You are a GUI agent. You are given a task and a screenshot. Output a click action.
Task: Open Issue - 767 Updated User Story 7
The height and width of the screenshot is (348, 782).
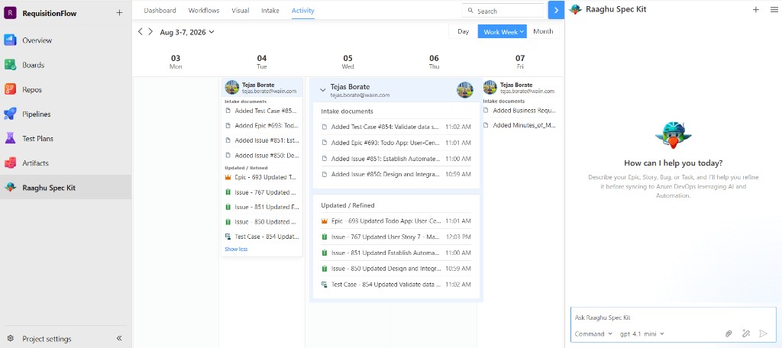click(396, 237)
